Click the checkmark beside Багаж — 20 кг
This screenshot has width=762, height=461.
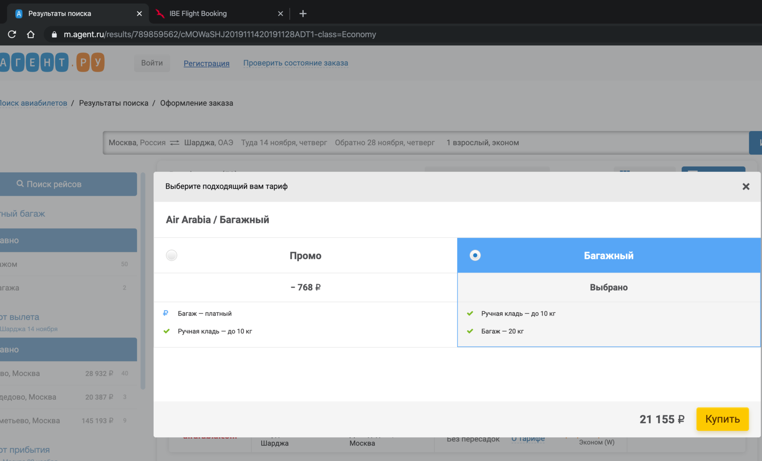point(470,331)
